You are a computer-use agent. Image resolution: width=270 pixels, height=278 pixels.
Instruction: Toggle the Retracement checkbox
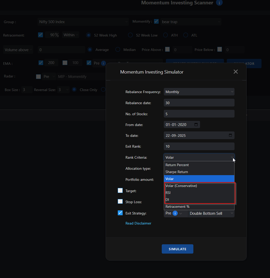40,35
